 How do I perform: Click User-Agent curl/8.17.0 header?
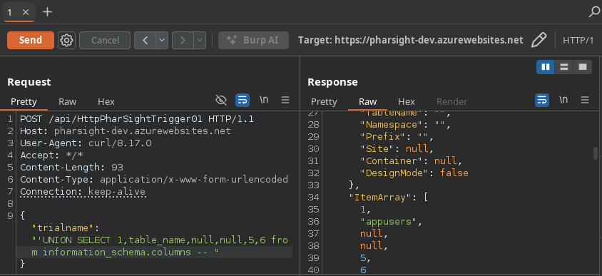(86, 143)
